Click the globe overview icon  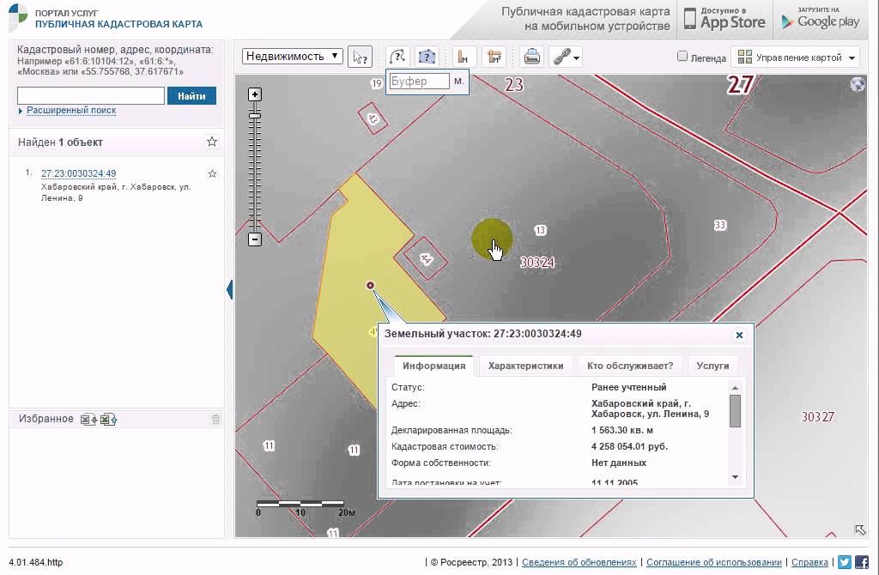(x=858, y=84)
